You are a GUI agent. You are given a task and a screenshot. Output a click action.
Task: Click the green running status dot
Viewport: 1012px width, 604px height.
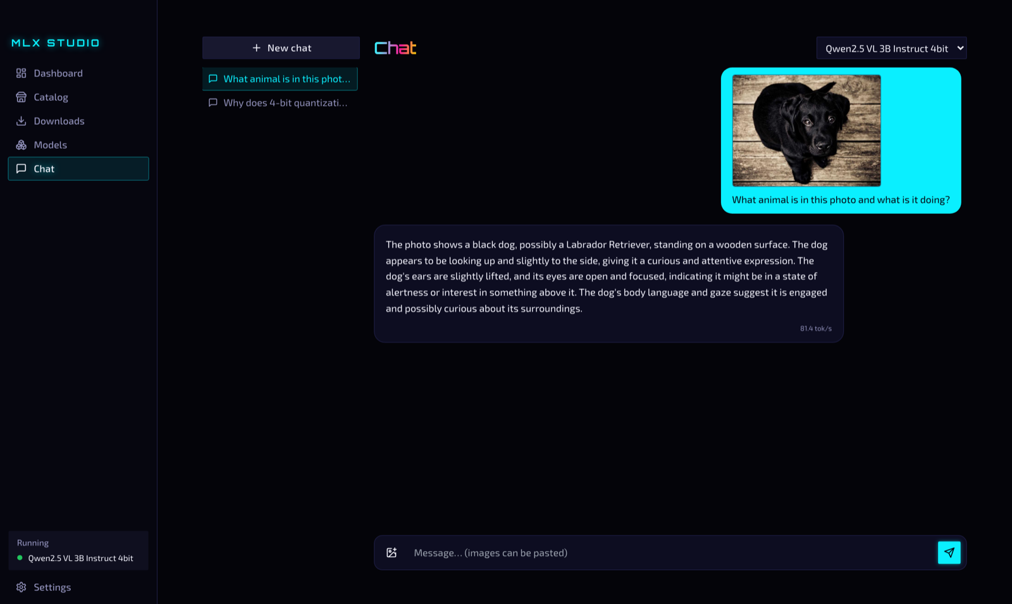pyautogui.click(x=20, y=558)
